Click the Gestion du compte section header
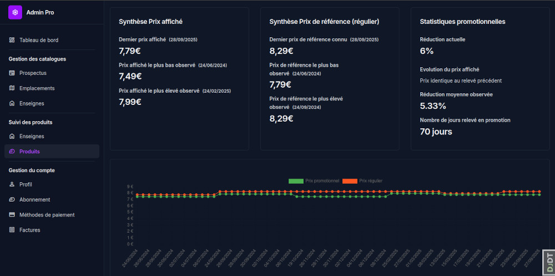This screenshot has height=276, width=555. tap(32, 170)
